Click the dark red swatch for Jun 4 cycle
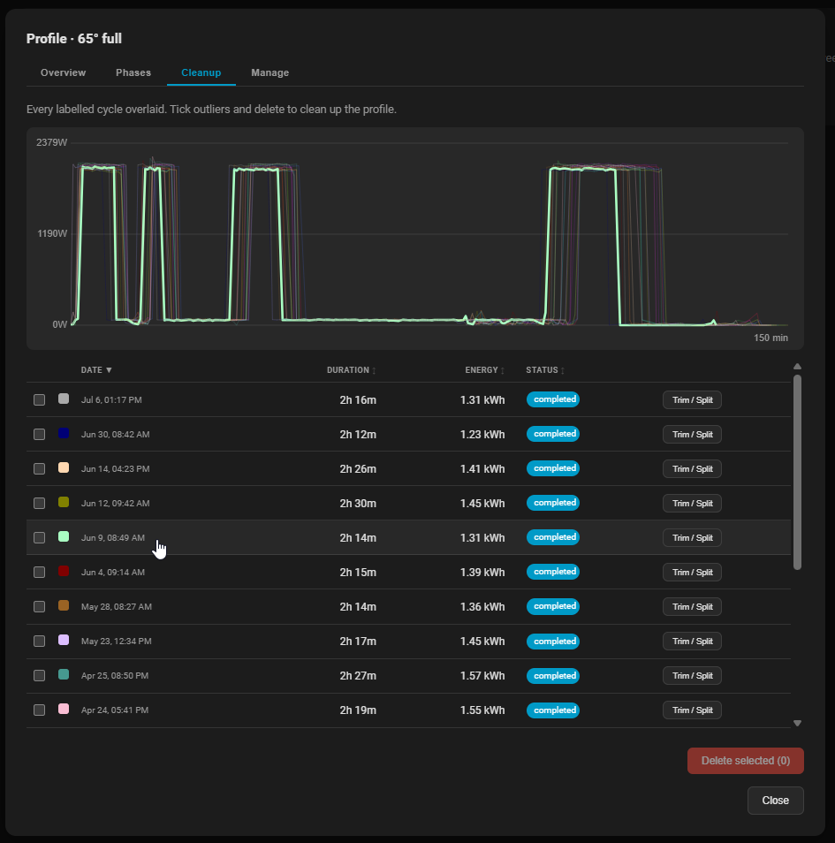Viewport: 835px width, 843px height. pos(64,571)
